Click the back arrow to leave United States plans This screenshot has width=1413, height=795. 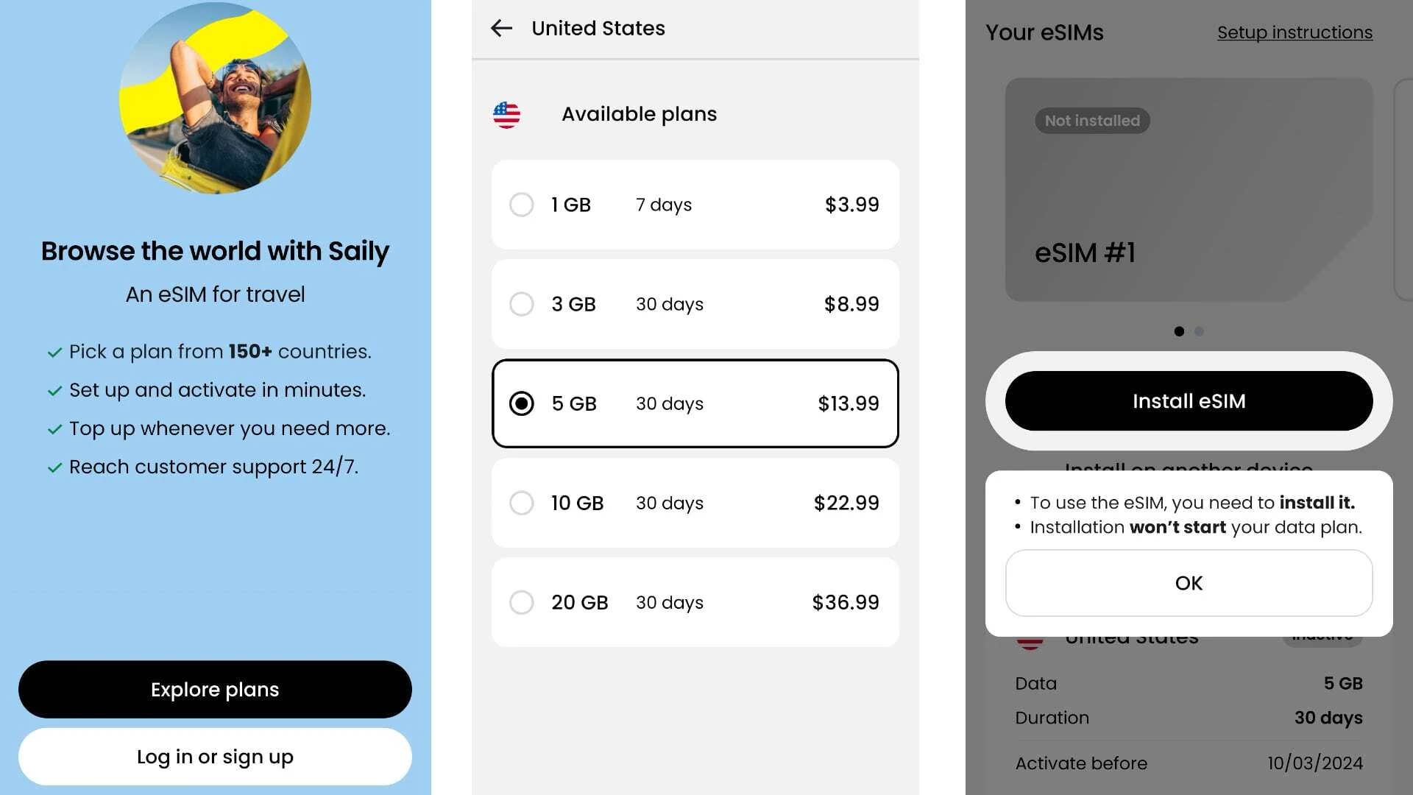pos(501,28)
